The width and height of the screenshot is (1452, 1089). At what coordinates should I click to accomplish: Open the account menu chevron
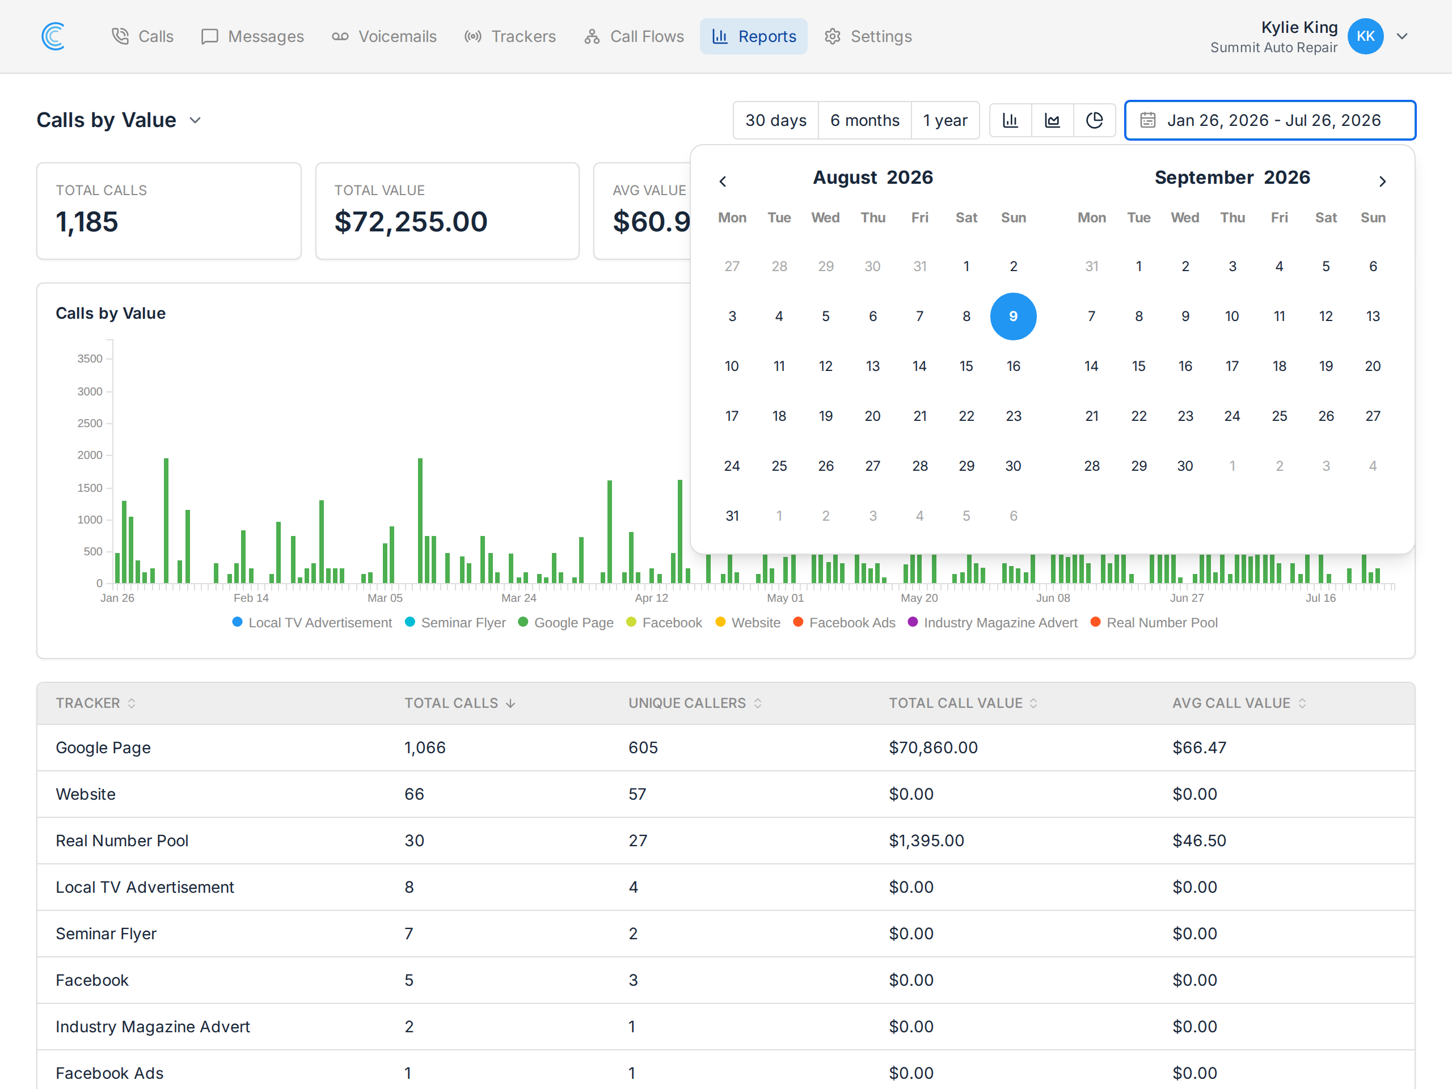(x=1402, y=36)
